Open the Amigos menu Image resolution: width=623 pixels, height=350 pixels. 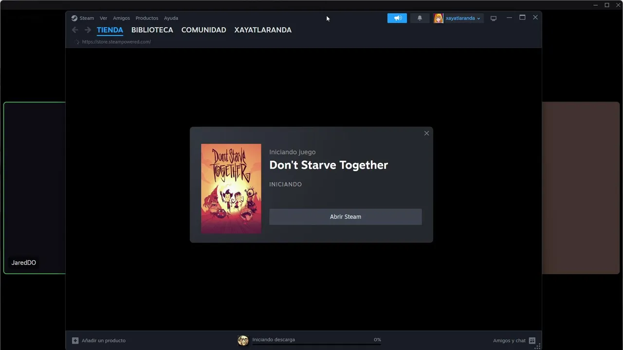[x=121, y=18]
